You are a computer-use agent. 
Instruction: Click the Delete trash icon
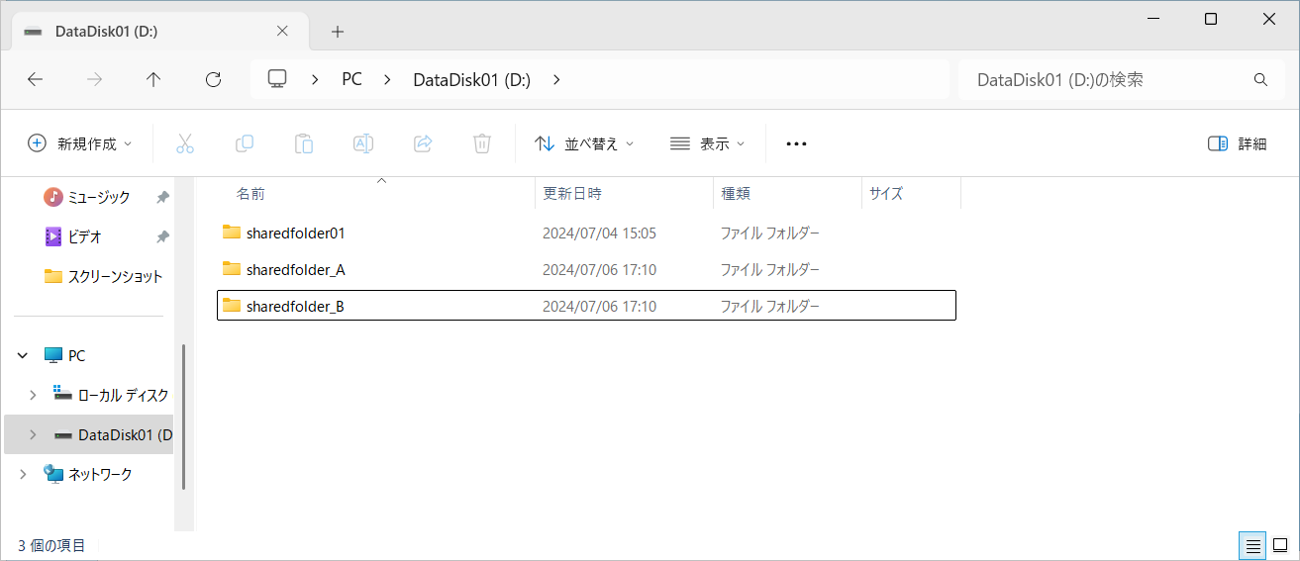(482, 143)
